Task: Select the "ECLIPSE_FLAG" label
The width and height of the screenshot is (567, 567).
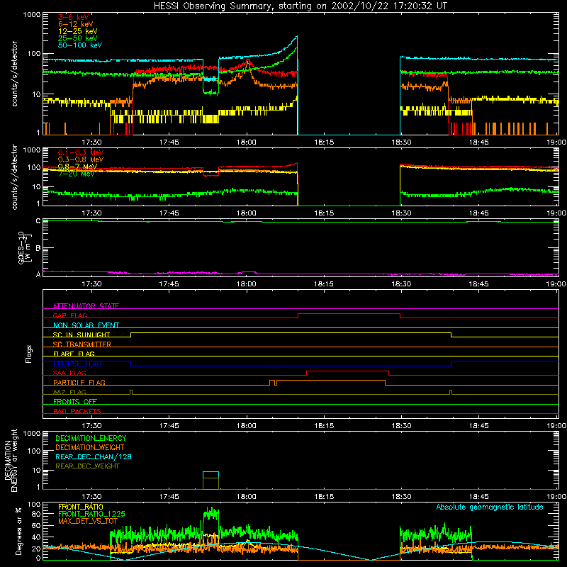Action: pos(77,364)
